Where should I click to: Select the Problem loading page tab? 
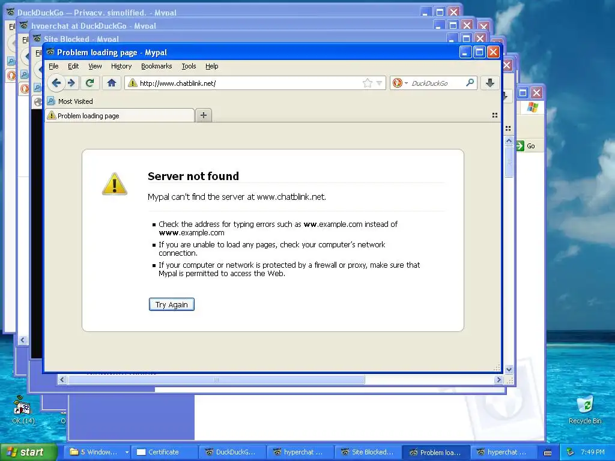pyautogui.click(x=120, y=116)
